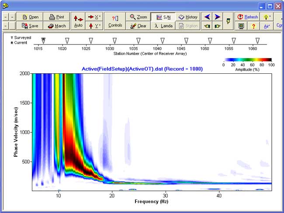Click the Amplitude (%) label
284x213 pixels.
(247, 69)
